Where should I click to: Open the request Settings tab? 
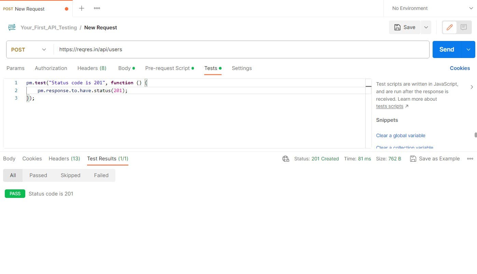click(242, 68)
